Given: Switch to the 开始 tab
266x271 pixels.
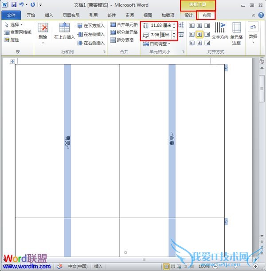Looking at the screenshot, I should pyautogui.click(x=31, y=15).
